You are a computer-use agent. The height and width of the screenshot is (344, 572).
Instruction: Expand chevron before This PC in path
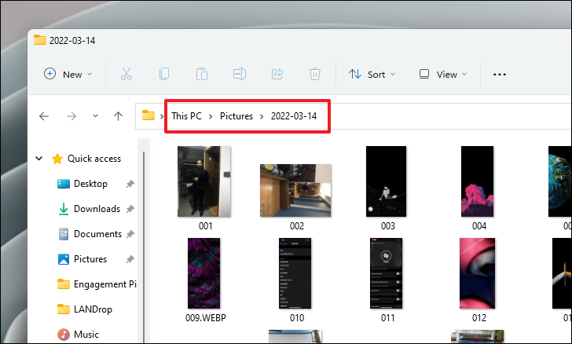coord(162,116)
